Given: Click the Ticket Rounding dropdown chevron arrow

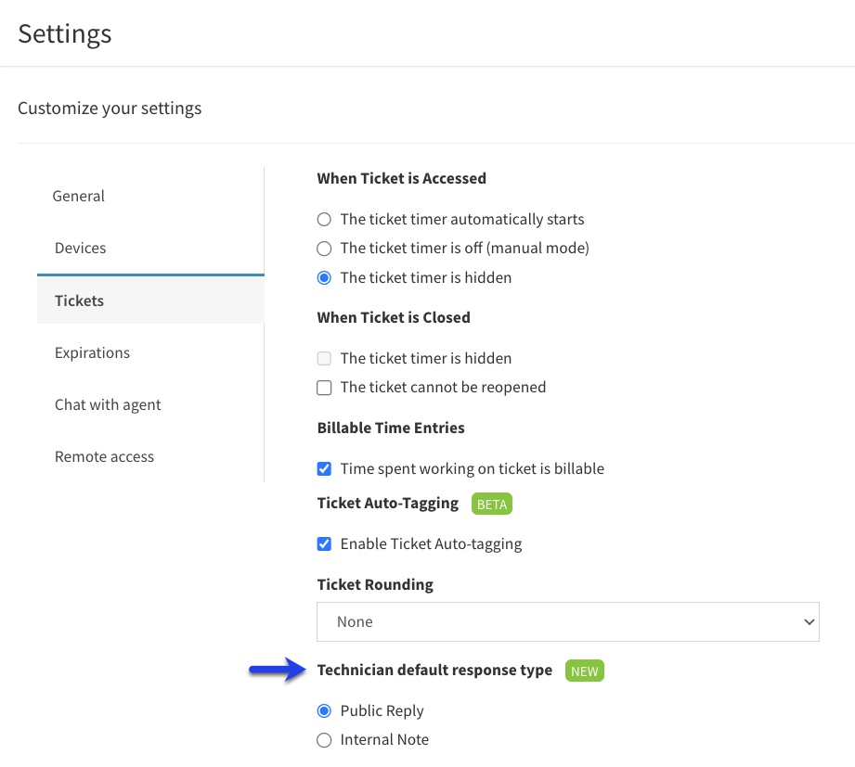Looking at the screenshot, I should pyautogui.click(x=810, y=621).
